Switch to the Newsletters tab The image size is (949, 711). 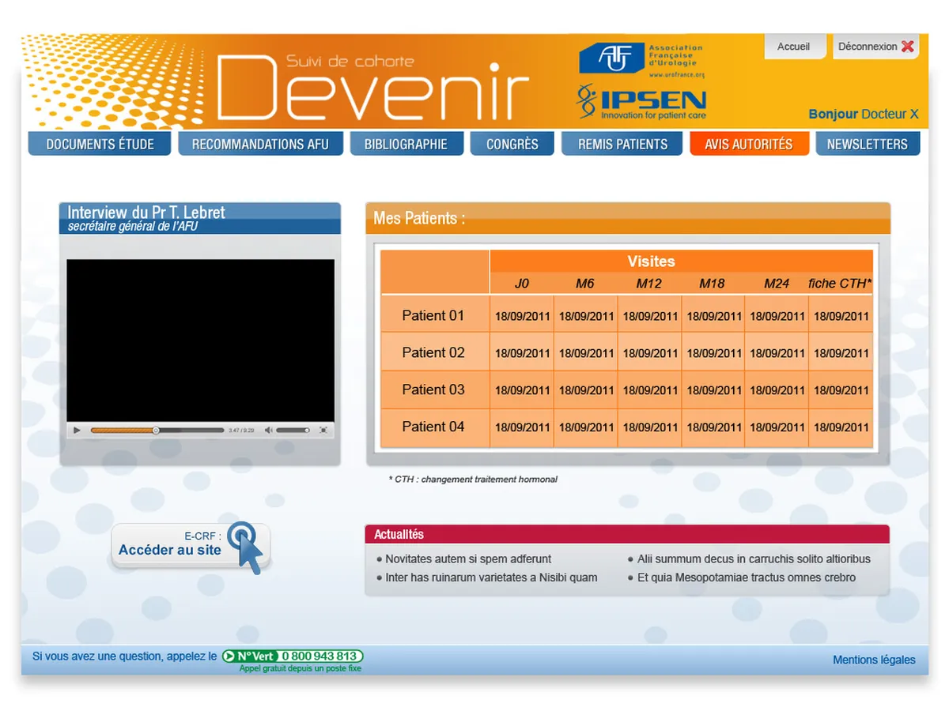pos(868,144)
